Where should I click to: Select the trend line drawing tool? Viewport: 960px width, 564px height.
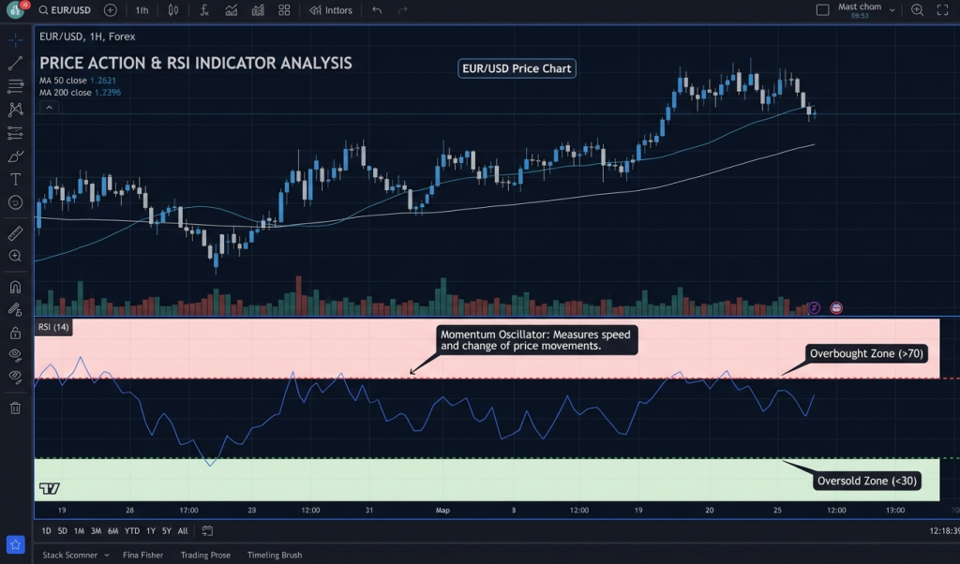[15, 64]
